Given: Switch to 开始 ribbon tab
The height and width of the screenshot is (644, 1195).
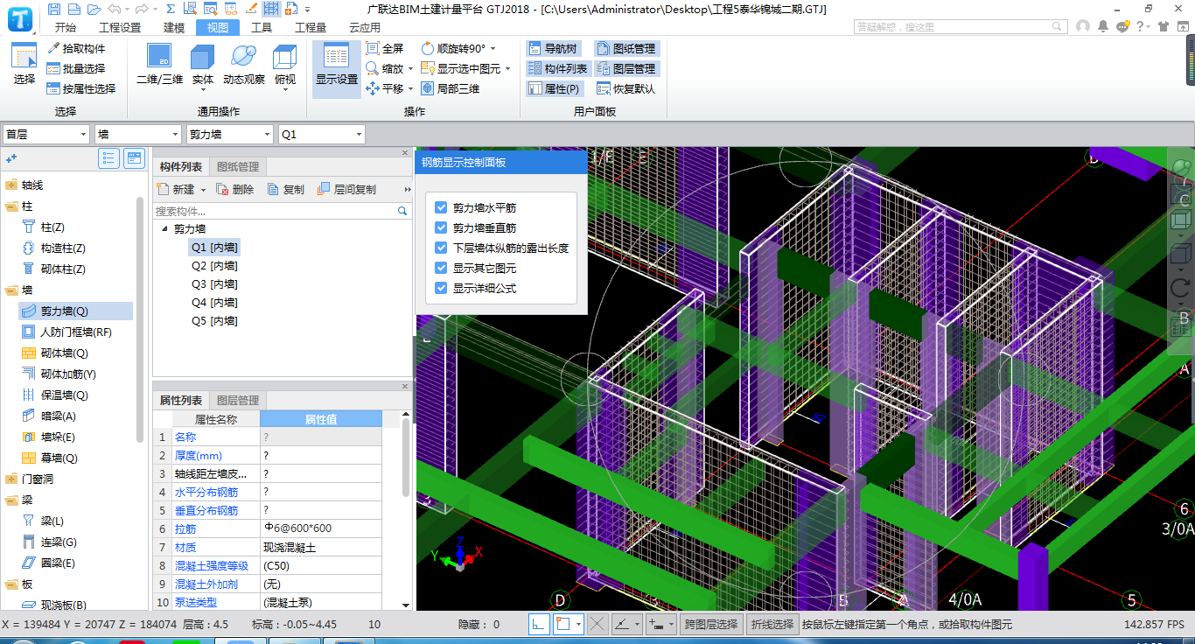Looking at the screenshot, I should click(66, 27).
